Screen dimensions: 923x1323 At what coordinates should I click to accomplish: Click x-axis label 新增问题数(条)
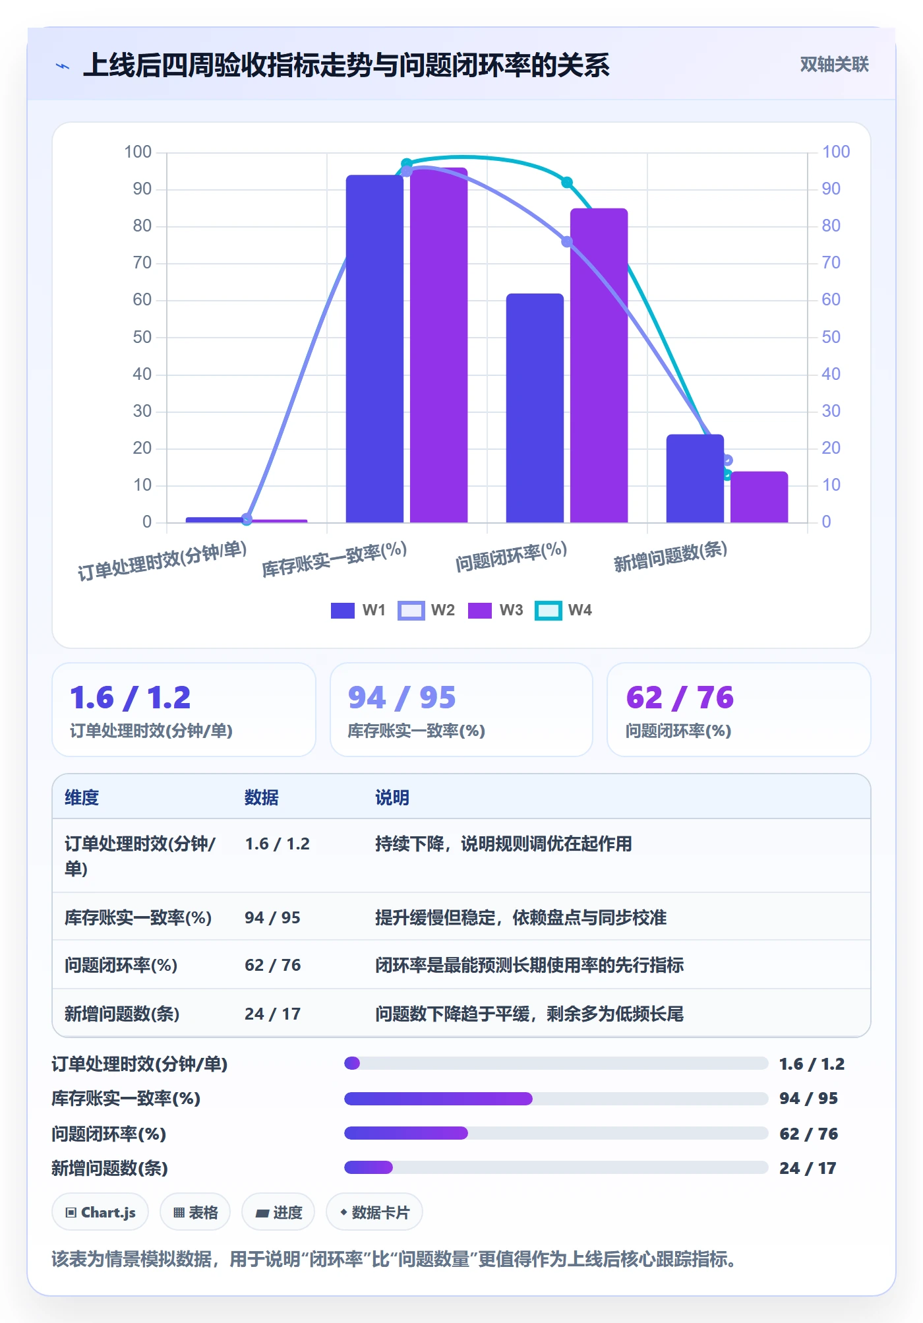point(670,557)
